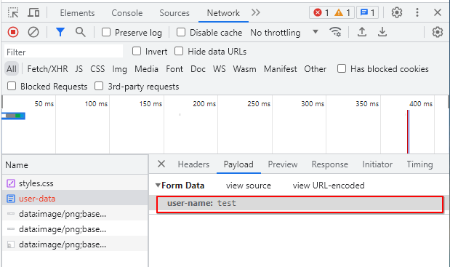Activate the inspect element picker icon
The image size is (450, 267).
coord(13,12)
